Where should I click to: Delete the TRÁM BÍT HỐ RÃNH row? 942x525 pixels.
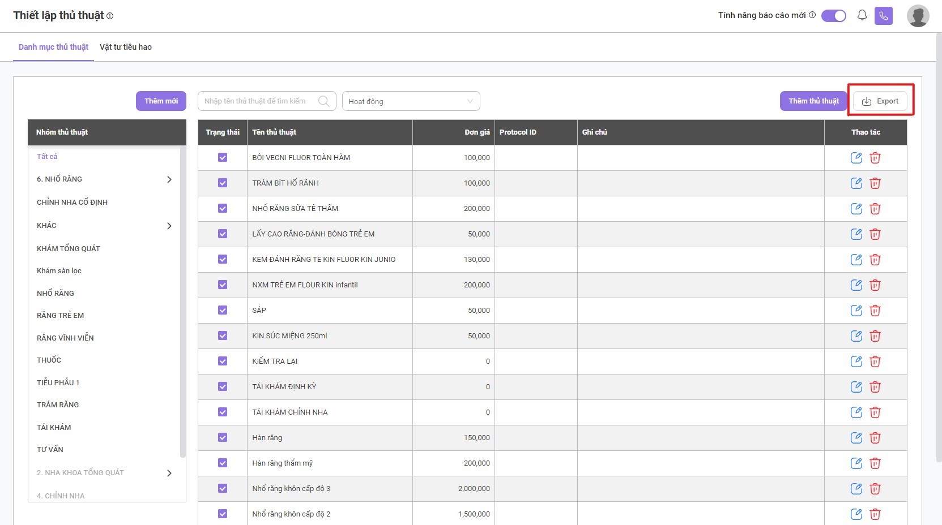pos(875,183)
